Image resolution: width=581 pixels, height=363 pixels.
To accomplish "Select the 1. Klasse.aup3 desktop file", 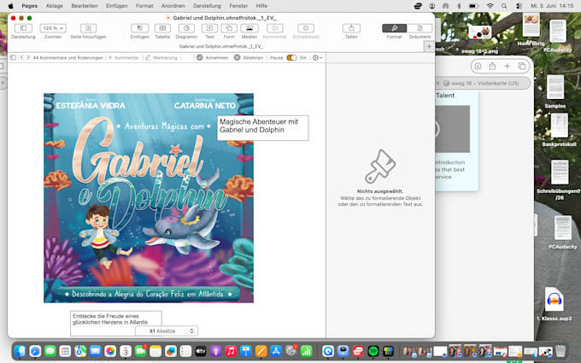I will click(x=554, y=304).
